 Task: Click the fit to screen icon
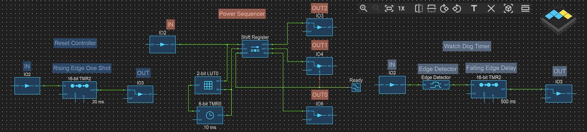click(389, 8)
